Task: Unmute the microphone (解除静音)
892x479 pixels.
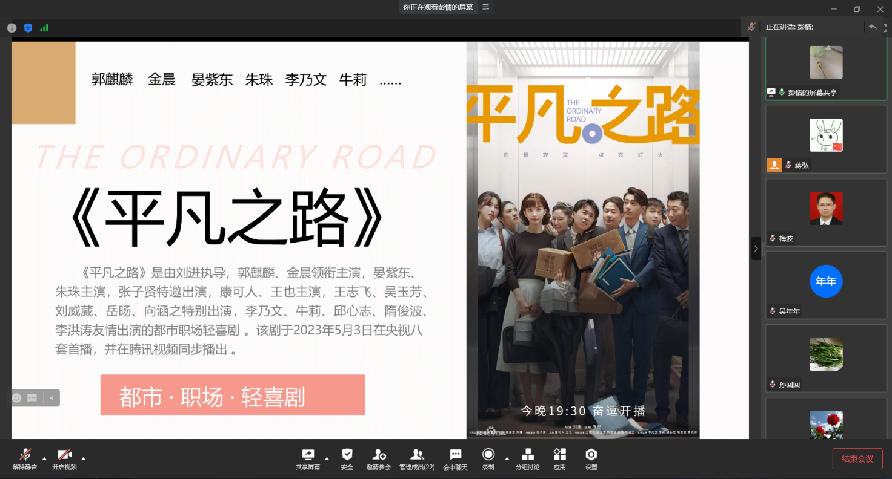Action: coord(25,459)
